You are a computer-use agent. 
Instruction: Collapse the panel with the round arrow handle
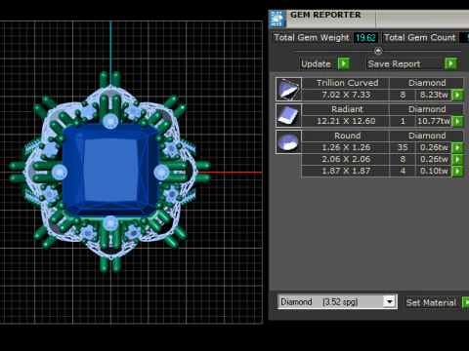[378, 51]
